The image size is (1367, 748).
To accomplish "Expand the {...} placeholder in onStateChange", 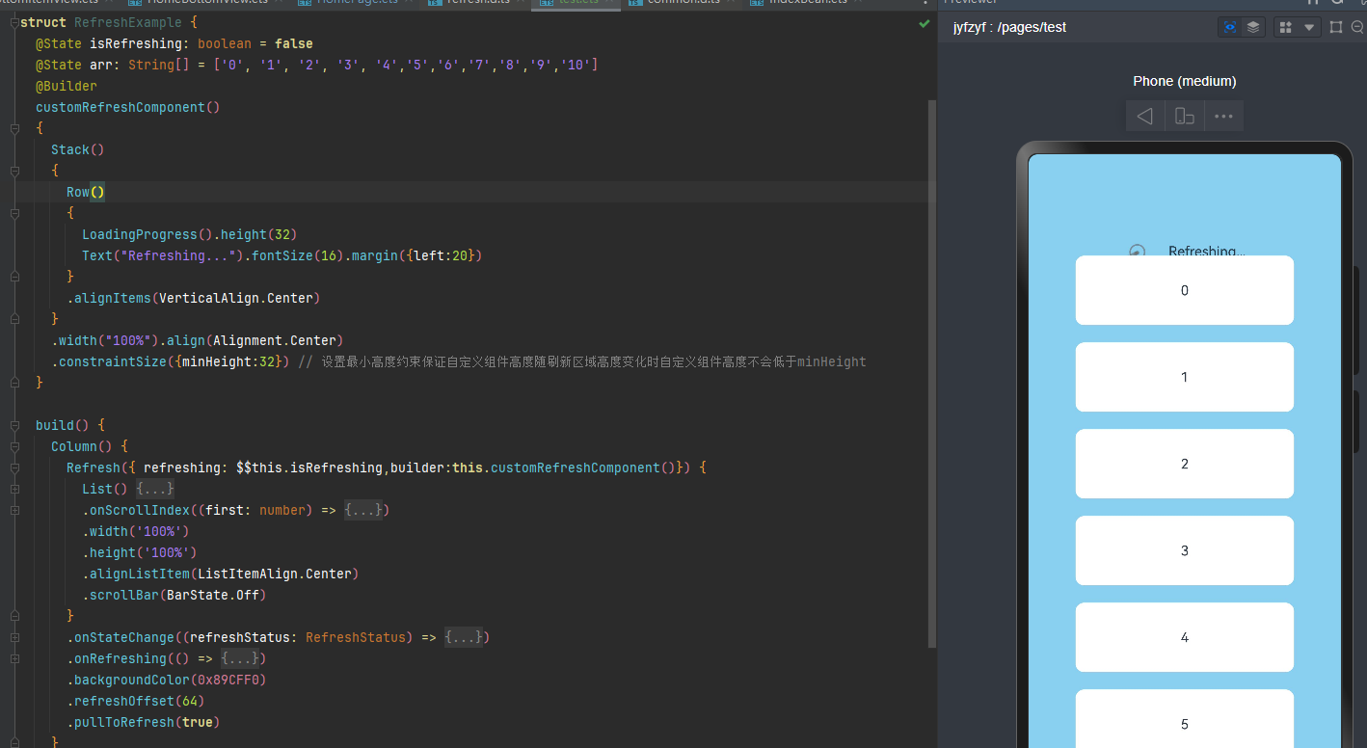I will pos(464,637).
